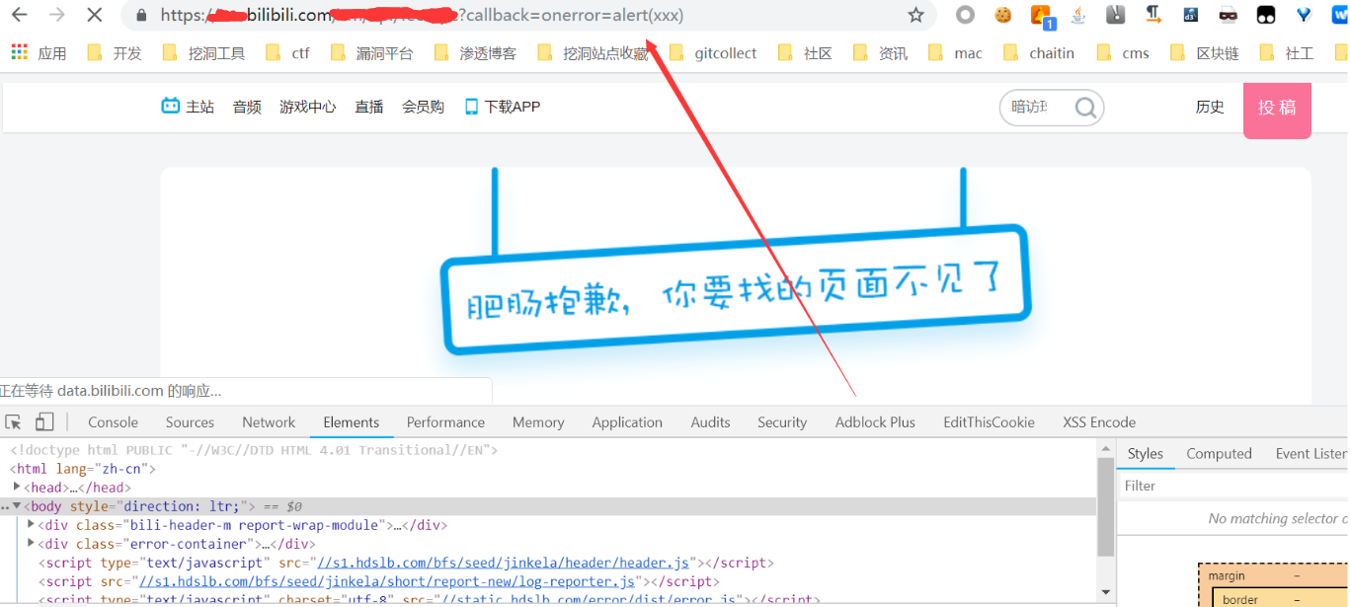
Task: Click the Filter field in the Styles pane
Action: point(1232,486)
